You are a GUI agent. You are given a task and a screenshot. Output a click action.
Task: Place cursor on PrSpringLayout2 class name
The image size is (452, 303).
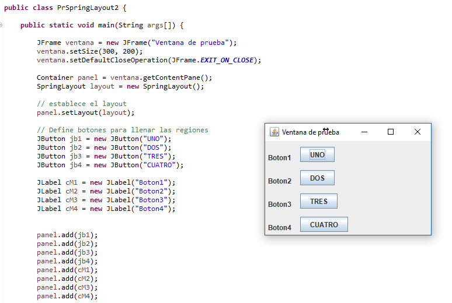pos(89,8)
